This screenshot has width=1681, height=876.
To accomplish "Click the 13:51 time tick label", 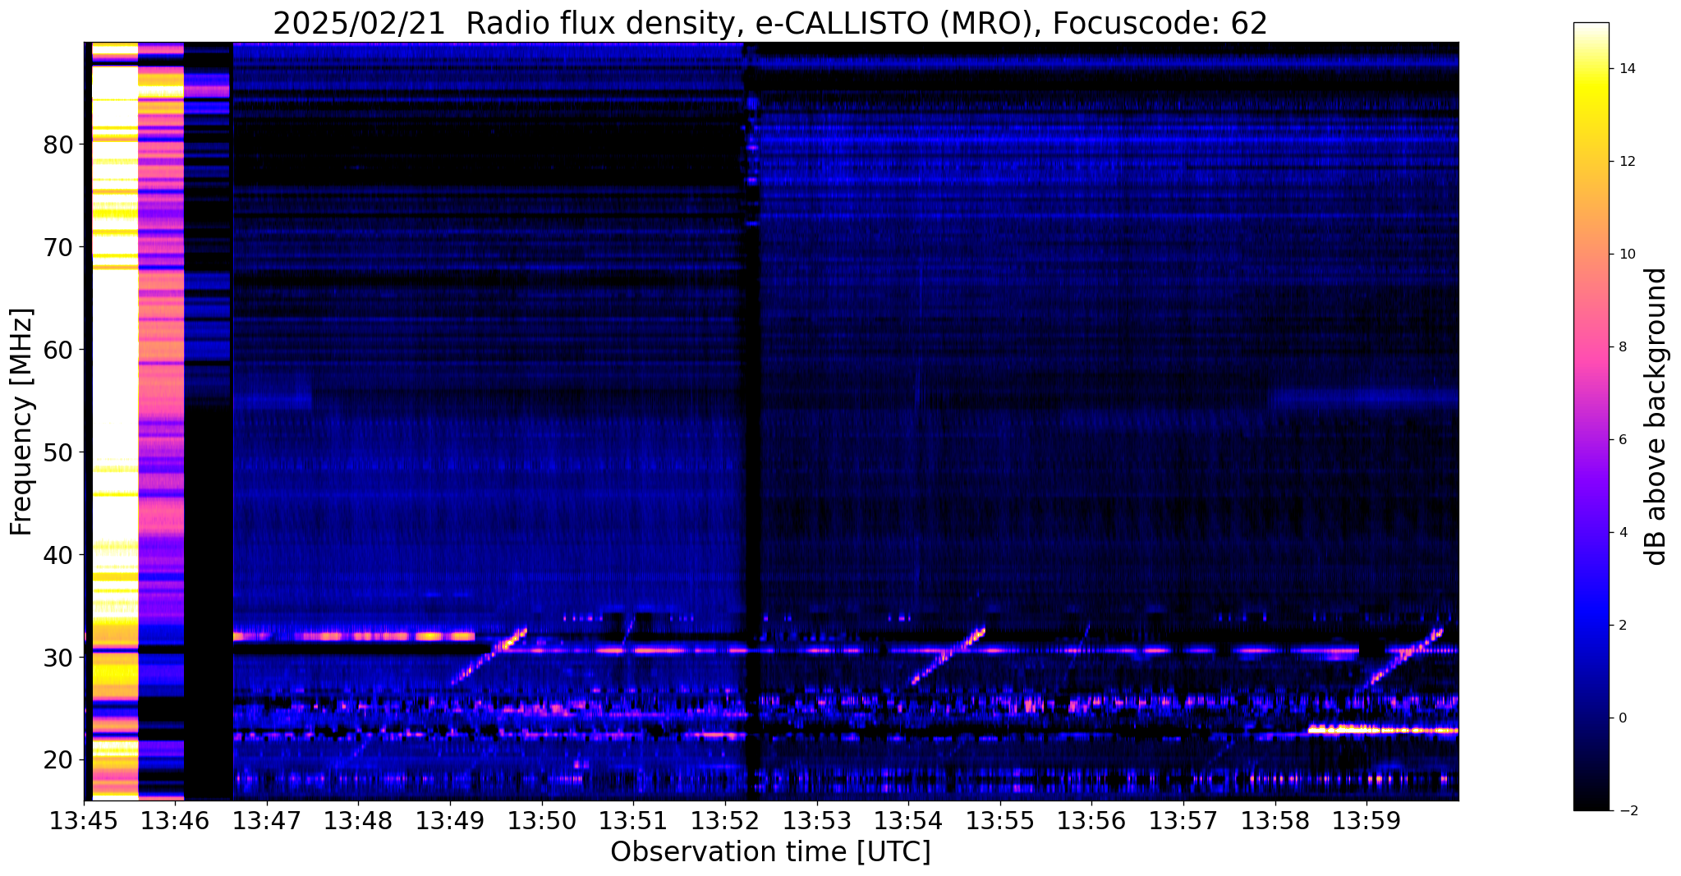I will 633,820.
